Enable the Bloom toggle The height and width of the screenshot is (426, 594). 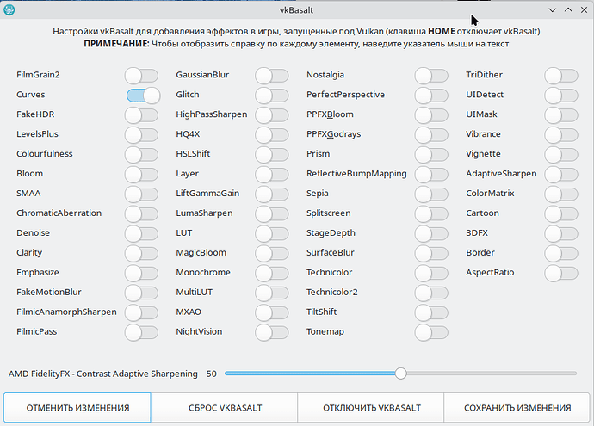click(x=141, y=174)
